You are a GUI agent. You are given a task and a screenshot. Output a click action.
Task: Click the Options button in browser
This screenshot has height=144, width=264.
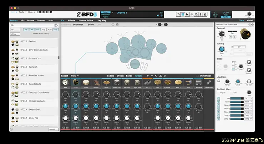(54, 129)
